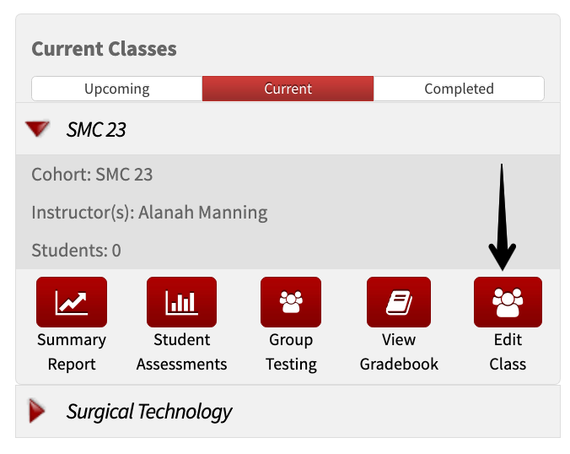Click the Student Assessments text label
This screenshot has height=454, width=570.
point(182,352)
